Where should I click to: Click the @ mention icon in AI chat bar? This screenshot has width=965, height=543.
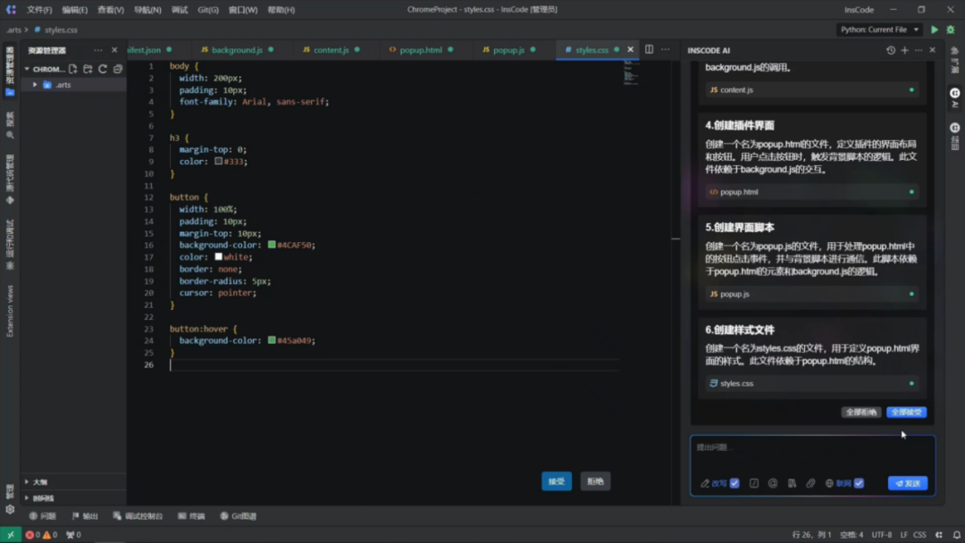click(x=772, y=482)
